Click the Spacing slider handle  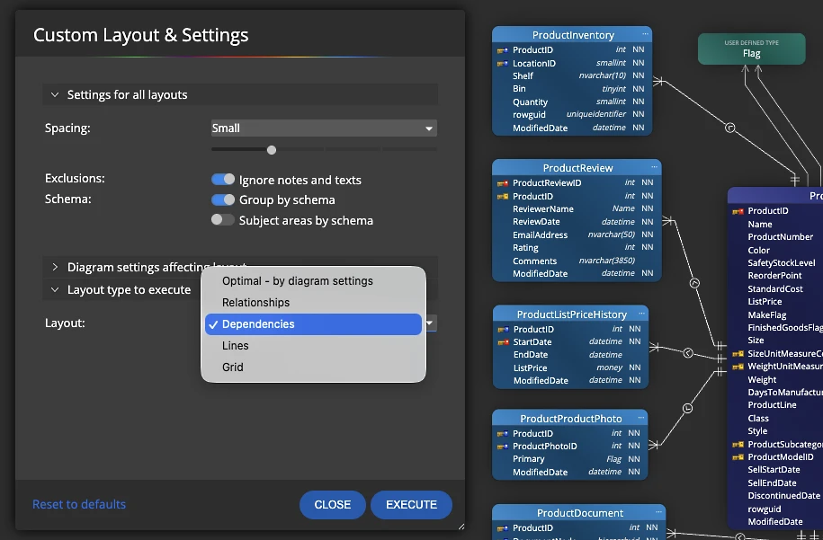[272, 150]
